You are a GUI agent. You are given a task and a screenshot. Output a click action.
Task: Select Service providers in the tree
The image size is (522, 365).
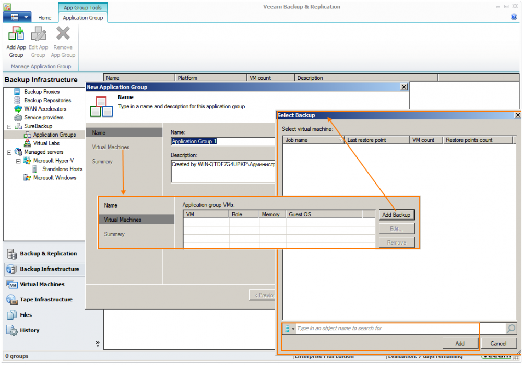44,117
